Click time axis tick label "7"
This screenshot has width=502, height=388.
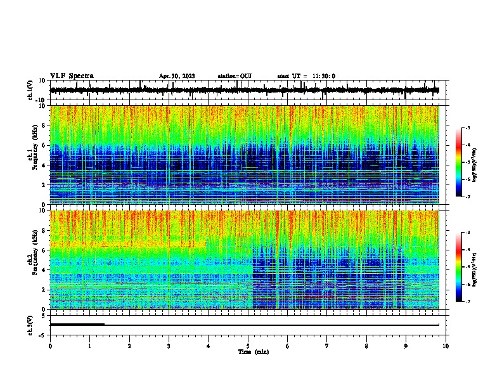point(327,346)
